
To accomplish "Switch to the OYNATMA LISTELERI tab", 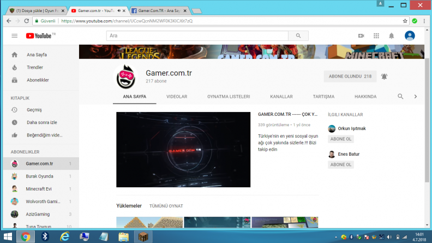I will click(229, 97).
